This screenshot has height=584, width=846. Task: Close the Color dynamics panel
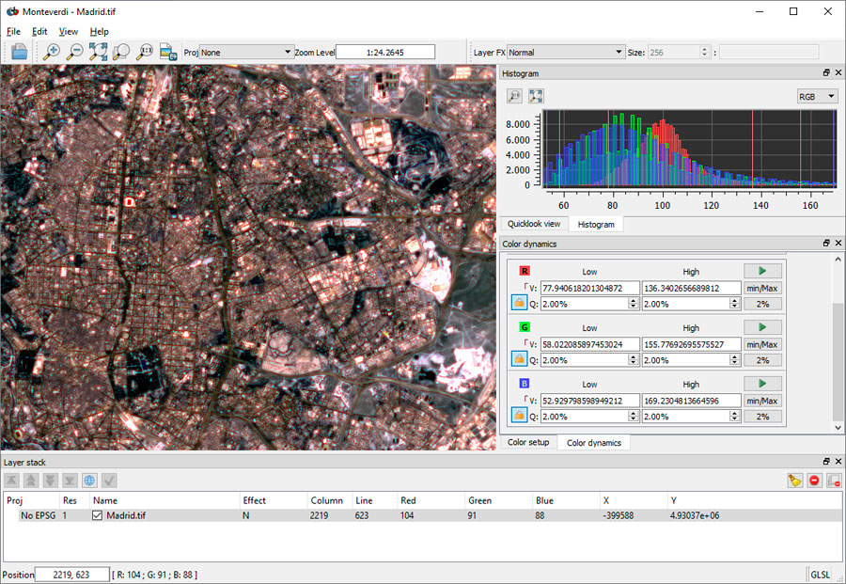(x=838, y=244)
